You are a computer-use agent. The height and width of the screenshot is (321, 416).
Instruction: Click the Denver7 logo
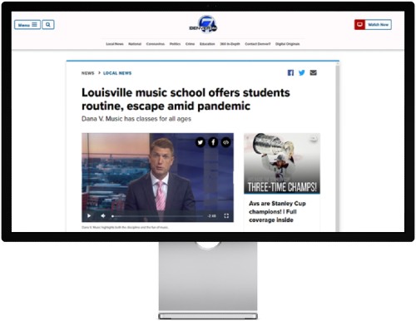(204, 24)
